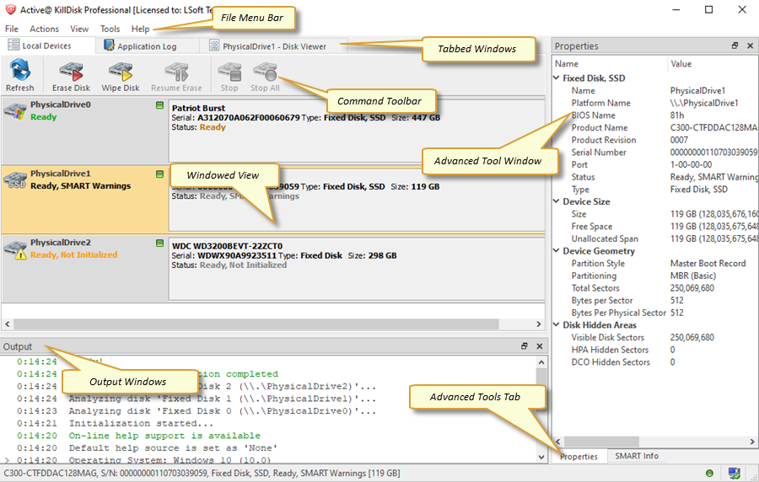Viewport: 759px width, 482px height.
Task: Select the PhysicalDrive0 disk icon
Action: tap(15, 113)
